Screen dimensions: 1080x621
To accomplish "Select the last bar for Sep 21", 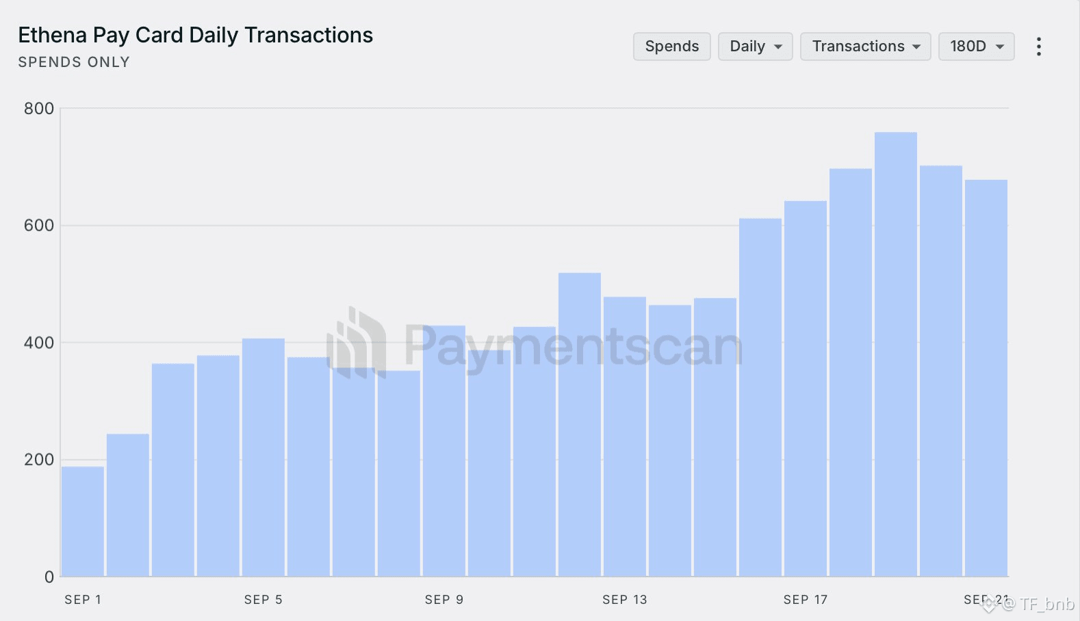I will pyautogui.click(x=986, y=378).
